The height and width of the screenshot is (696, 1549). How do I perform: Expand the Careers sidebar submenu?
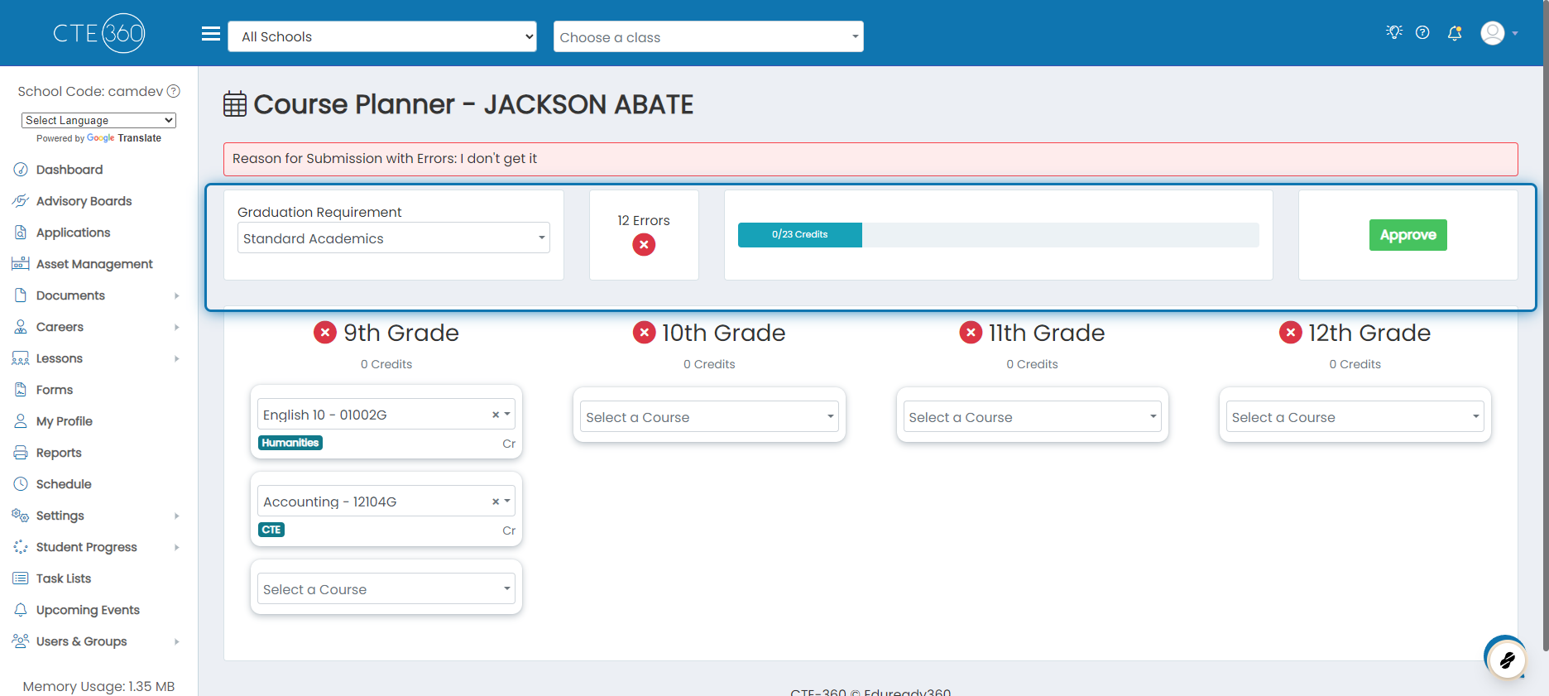coord(177,327)
